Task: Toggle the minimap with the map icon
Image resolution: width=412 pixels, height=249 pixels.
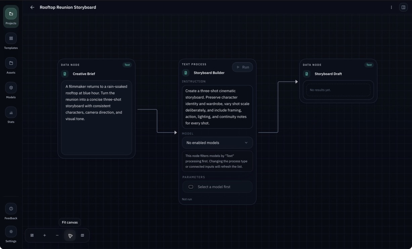Action: click(x=83, y=235)
